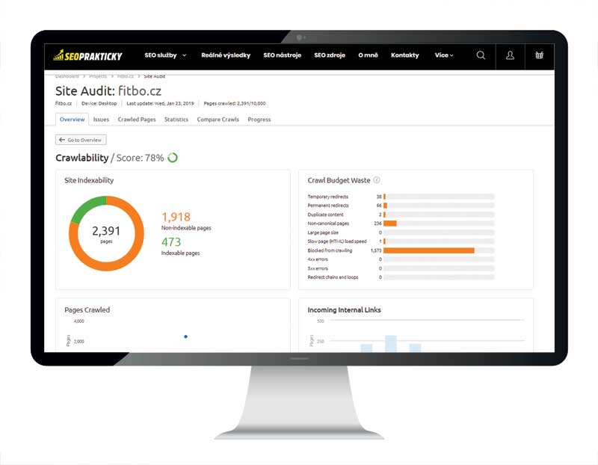This screenshot has height=465, width=598.
Task: Click the Duplicate content label
Action: pos(325,215)
